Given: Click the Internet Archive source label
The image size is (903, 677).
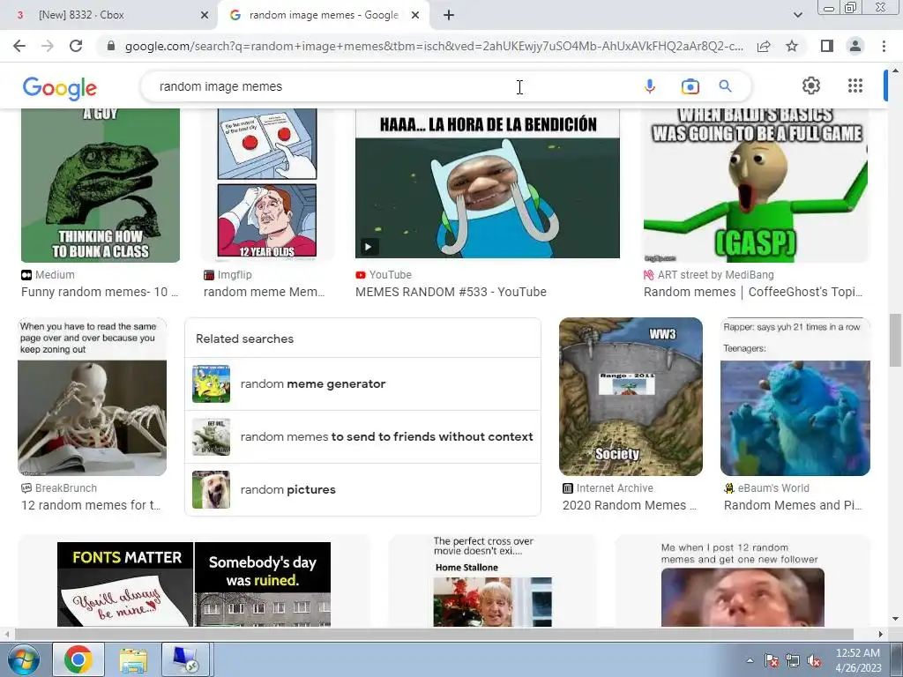Looking at the screenshot, I should pos(615,488).
